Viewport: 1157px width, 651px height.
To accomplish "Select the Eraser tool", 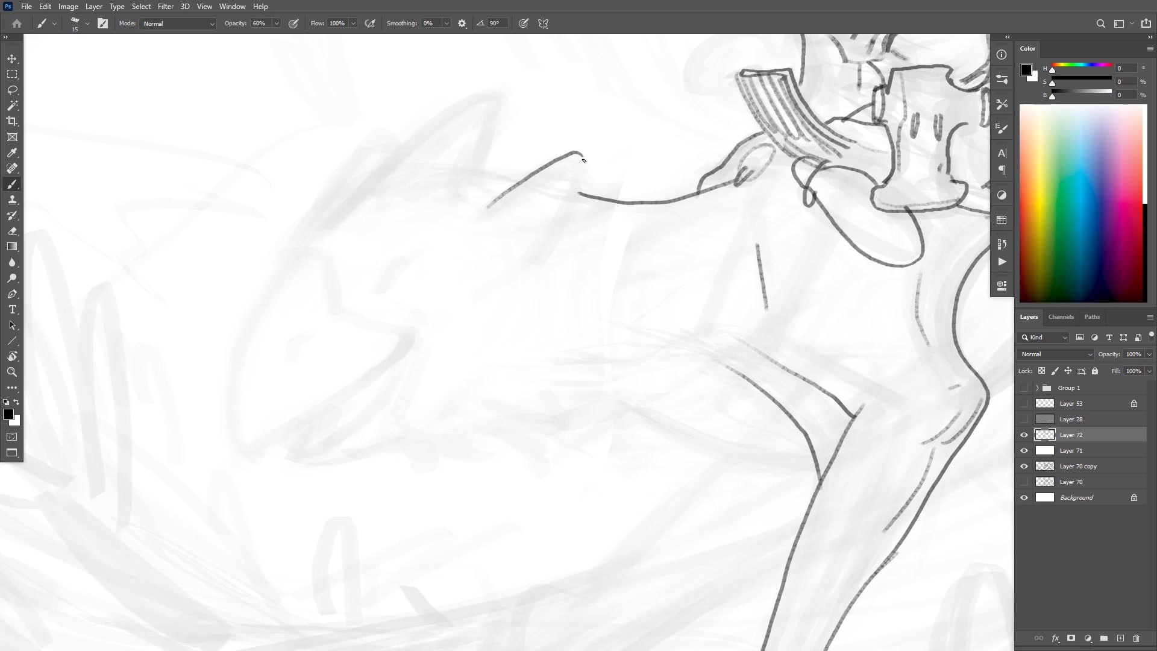I will click(x=12, y=231).
